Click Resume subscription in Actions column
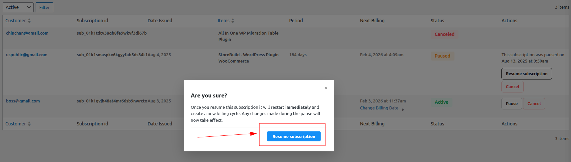Viewport: 571px width, 162px height. pos(526,74)
